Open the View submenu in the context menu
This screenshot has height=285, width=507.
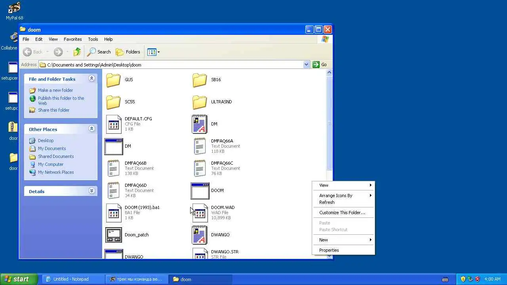(343, 185)
